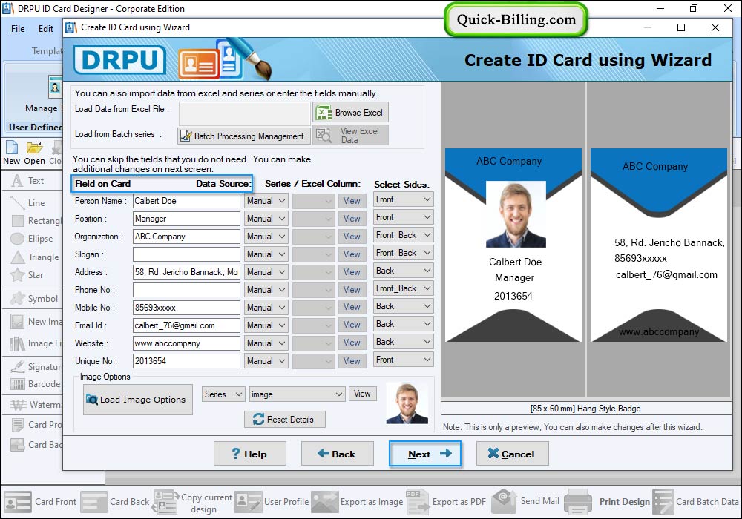Select the Star shape tool
This screenshot has width=742, height=519.
pyautogui.click(x=27, y=275)
